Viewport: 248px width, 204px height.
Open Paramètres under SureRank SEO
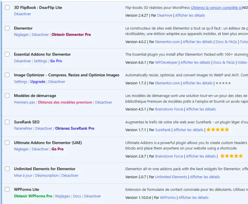(x=23, y=128)
